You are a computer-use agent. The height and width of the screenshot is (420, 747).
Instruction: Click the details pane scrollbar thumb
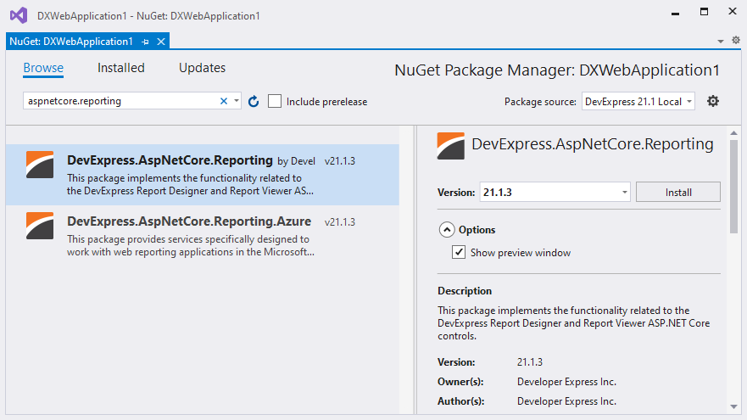[x=733, y=186]
